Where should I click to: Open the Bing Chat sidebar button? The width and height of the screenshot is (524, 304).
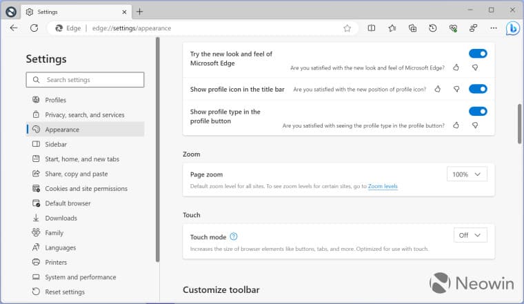click(512, 28)
